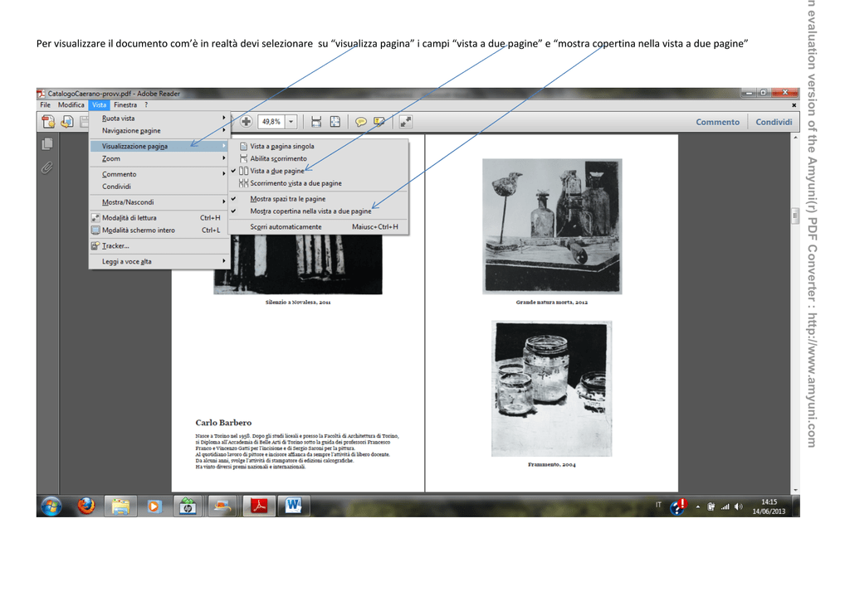Click the convert PDF toolbar icon
The height and width of the screenshot is (601, 850).
(x=67, y=122)
